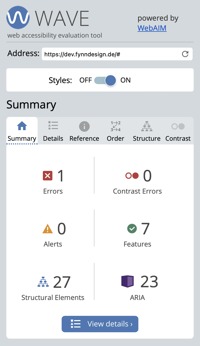Click the green Features checkmark icon
The height and width of the screenshot is (346, 200).
click(132, 229)
